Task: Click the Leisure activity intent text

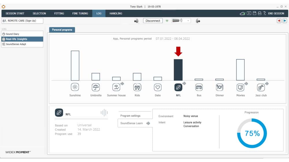Action: coord(192,123)
